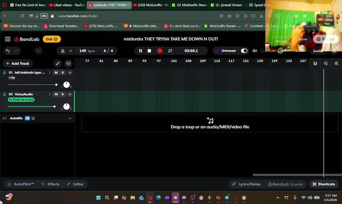The image size is (342, 204).
Task: Stop playback
Action: [149, 51]
